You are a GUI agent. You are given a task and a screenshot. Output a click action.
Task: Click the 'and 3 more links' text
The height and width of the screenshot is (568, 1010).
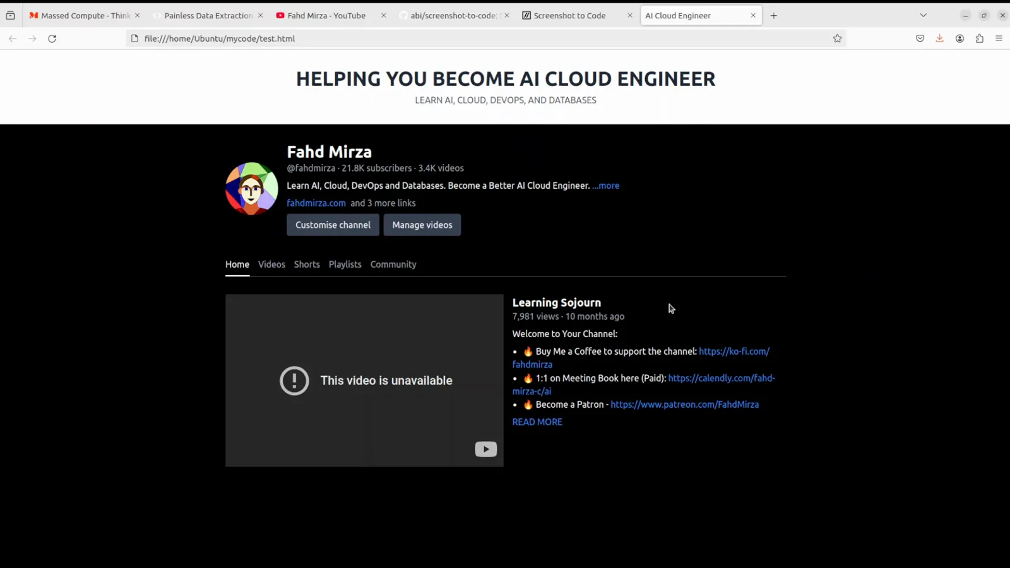click(383, 203)
